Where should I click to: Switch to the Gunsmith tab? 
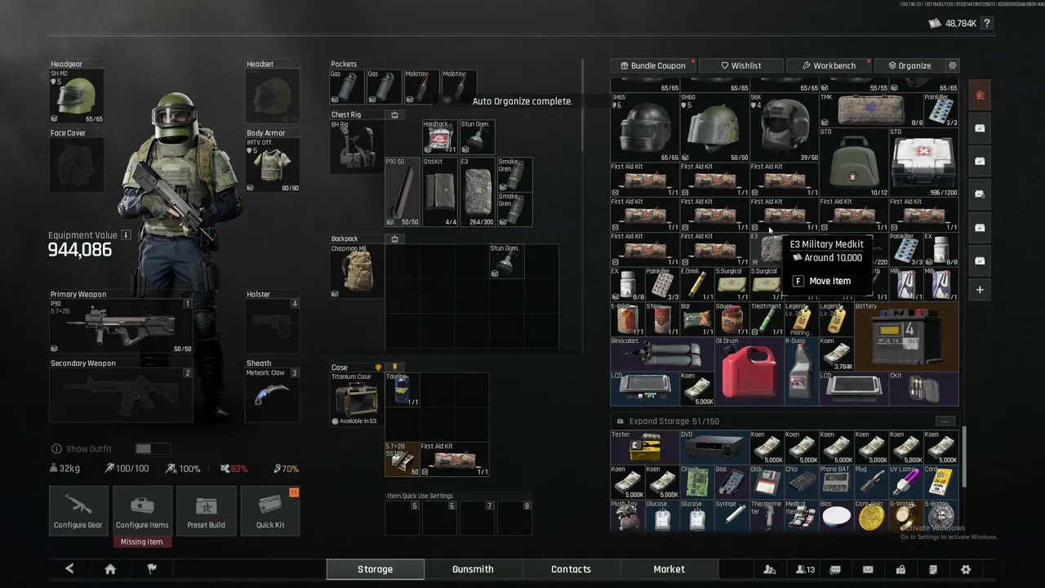pyautogui.click(x=473, y=569)
